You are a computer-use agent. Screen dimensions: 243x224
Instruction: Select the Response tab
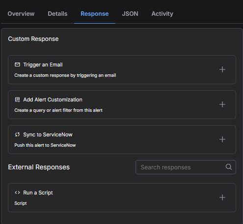tap(95, 14)
